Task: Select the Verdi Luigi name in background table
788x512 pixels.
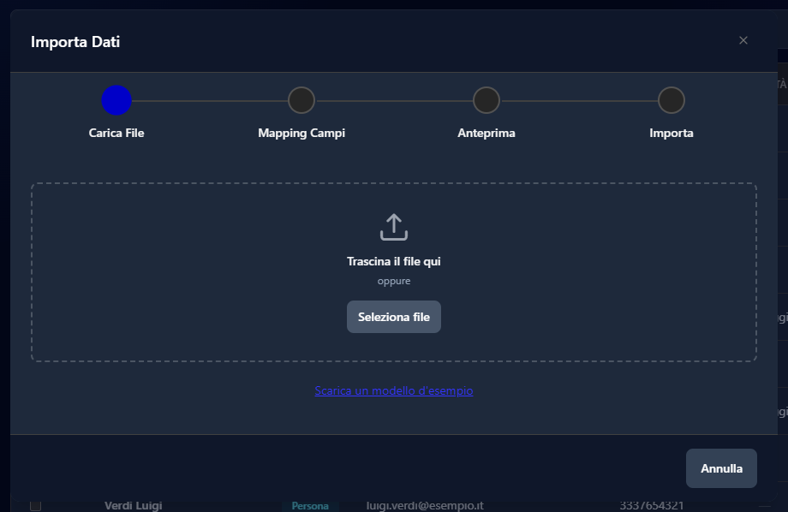Action: pos(133,505)
